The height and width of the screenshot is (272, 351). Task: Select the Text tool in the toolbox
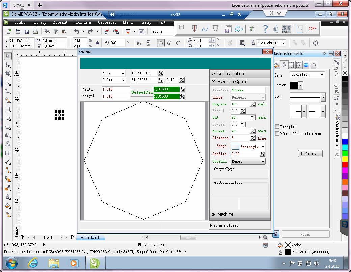(8, 144)
